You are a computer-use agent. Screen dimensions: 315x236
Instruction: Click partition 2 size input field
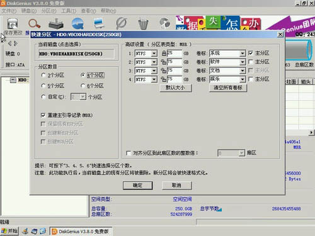tap(175, 62)
